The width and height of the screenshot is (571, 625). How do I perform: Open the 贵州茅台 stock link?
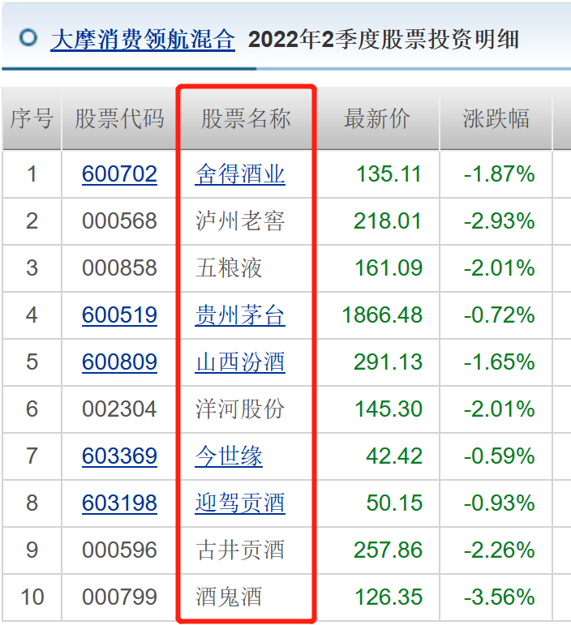click(240, 315)
